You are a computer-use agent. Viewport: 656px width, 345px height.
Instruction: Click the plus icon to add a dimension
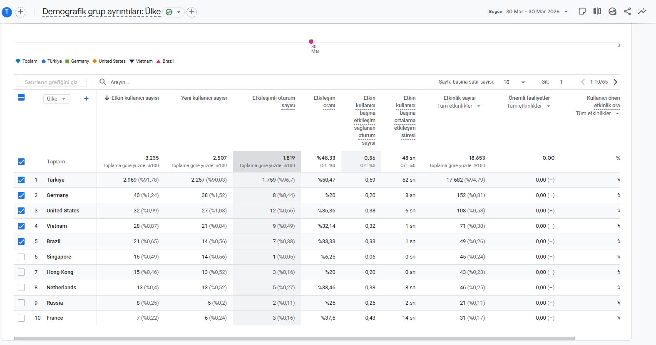tap(86, 99)
